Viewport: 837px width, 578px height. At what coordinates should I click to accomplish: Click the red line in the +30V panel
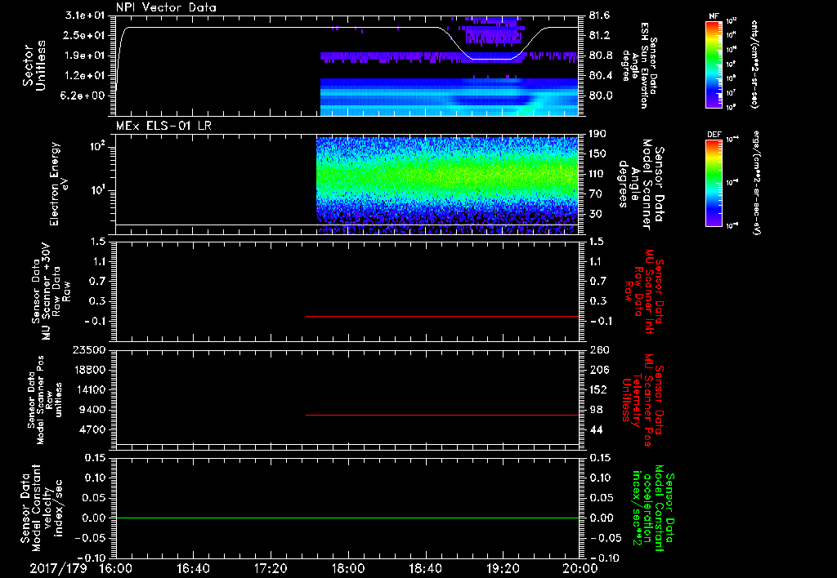pyautogui.click(x=442, y=316)
